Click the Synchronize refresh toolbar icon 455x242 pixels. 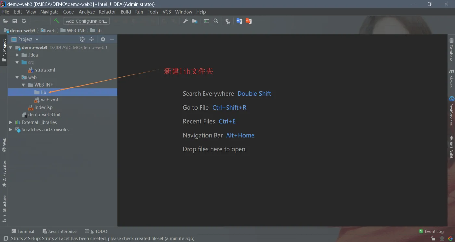pyautogui.click(x=24, y=21)
